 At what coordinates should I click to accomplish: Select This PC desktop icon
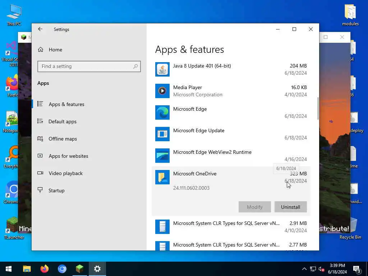coord(14,14)
